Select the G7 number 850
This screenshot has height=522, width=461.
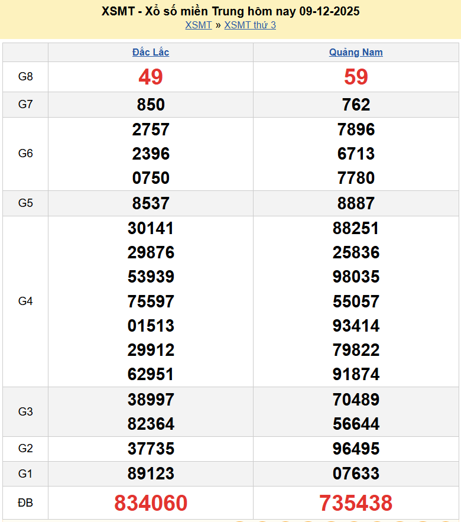pos(151,105)
